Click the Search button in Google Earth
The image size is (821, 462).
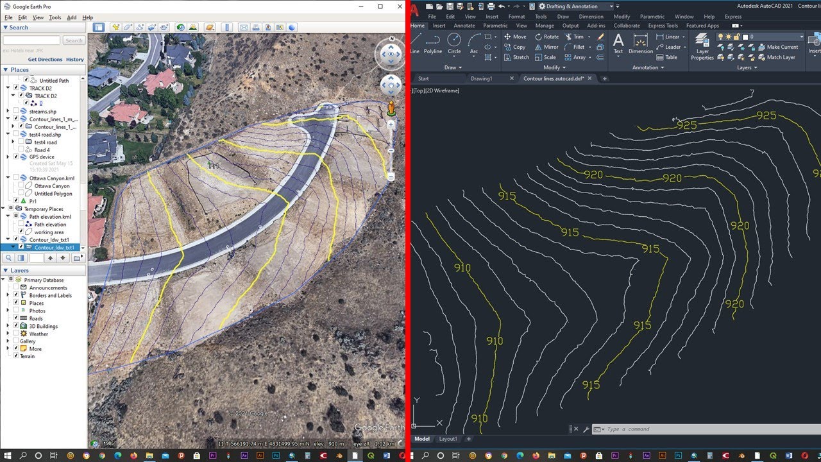coord(74,40)
